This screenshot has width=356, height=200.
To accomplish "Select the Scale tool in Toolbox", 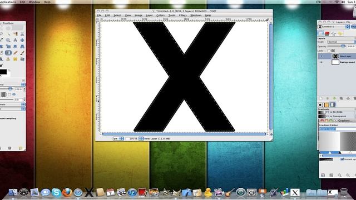I will [8, 47].
